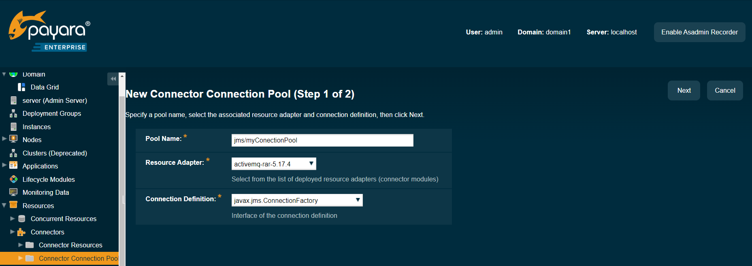Click the Lifecycle Modules icon
This screenshot has width=752, height=266.
pos(13,179)
